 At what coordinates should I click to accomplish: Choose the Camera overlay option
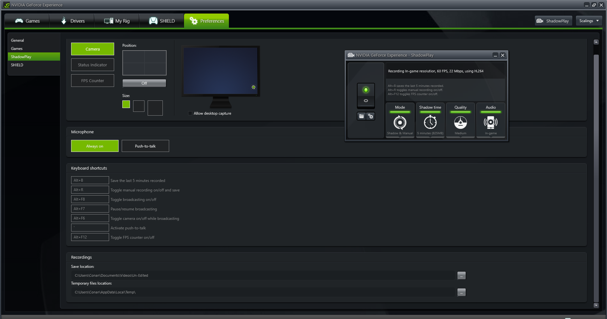point(93,49)
